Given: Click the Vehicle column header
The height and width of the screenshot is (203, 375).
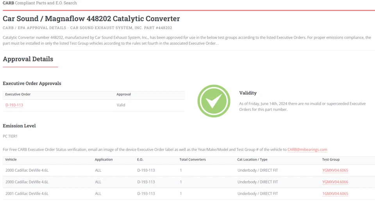Looking at the screenshot, I should tap(11, 160).
